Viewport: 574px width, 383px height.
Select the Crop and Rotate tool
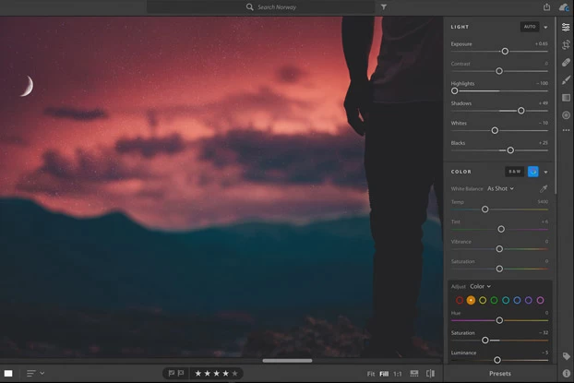point(566,44)
